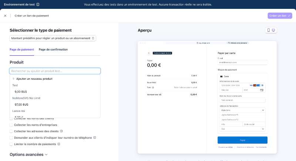This screenshot has width=296, height=161.
Task: Switch preview to mobile view
Action: 269,30
